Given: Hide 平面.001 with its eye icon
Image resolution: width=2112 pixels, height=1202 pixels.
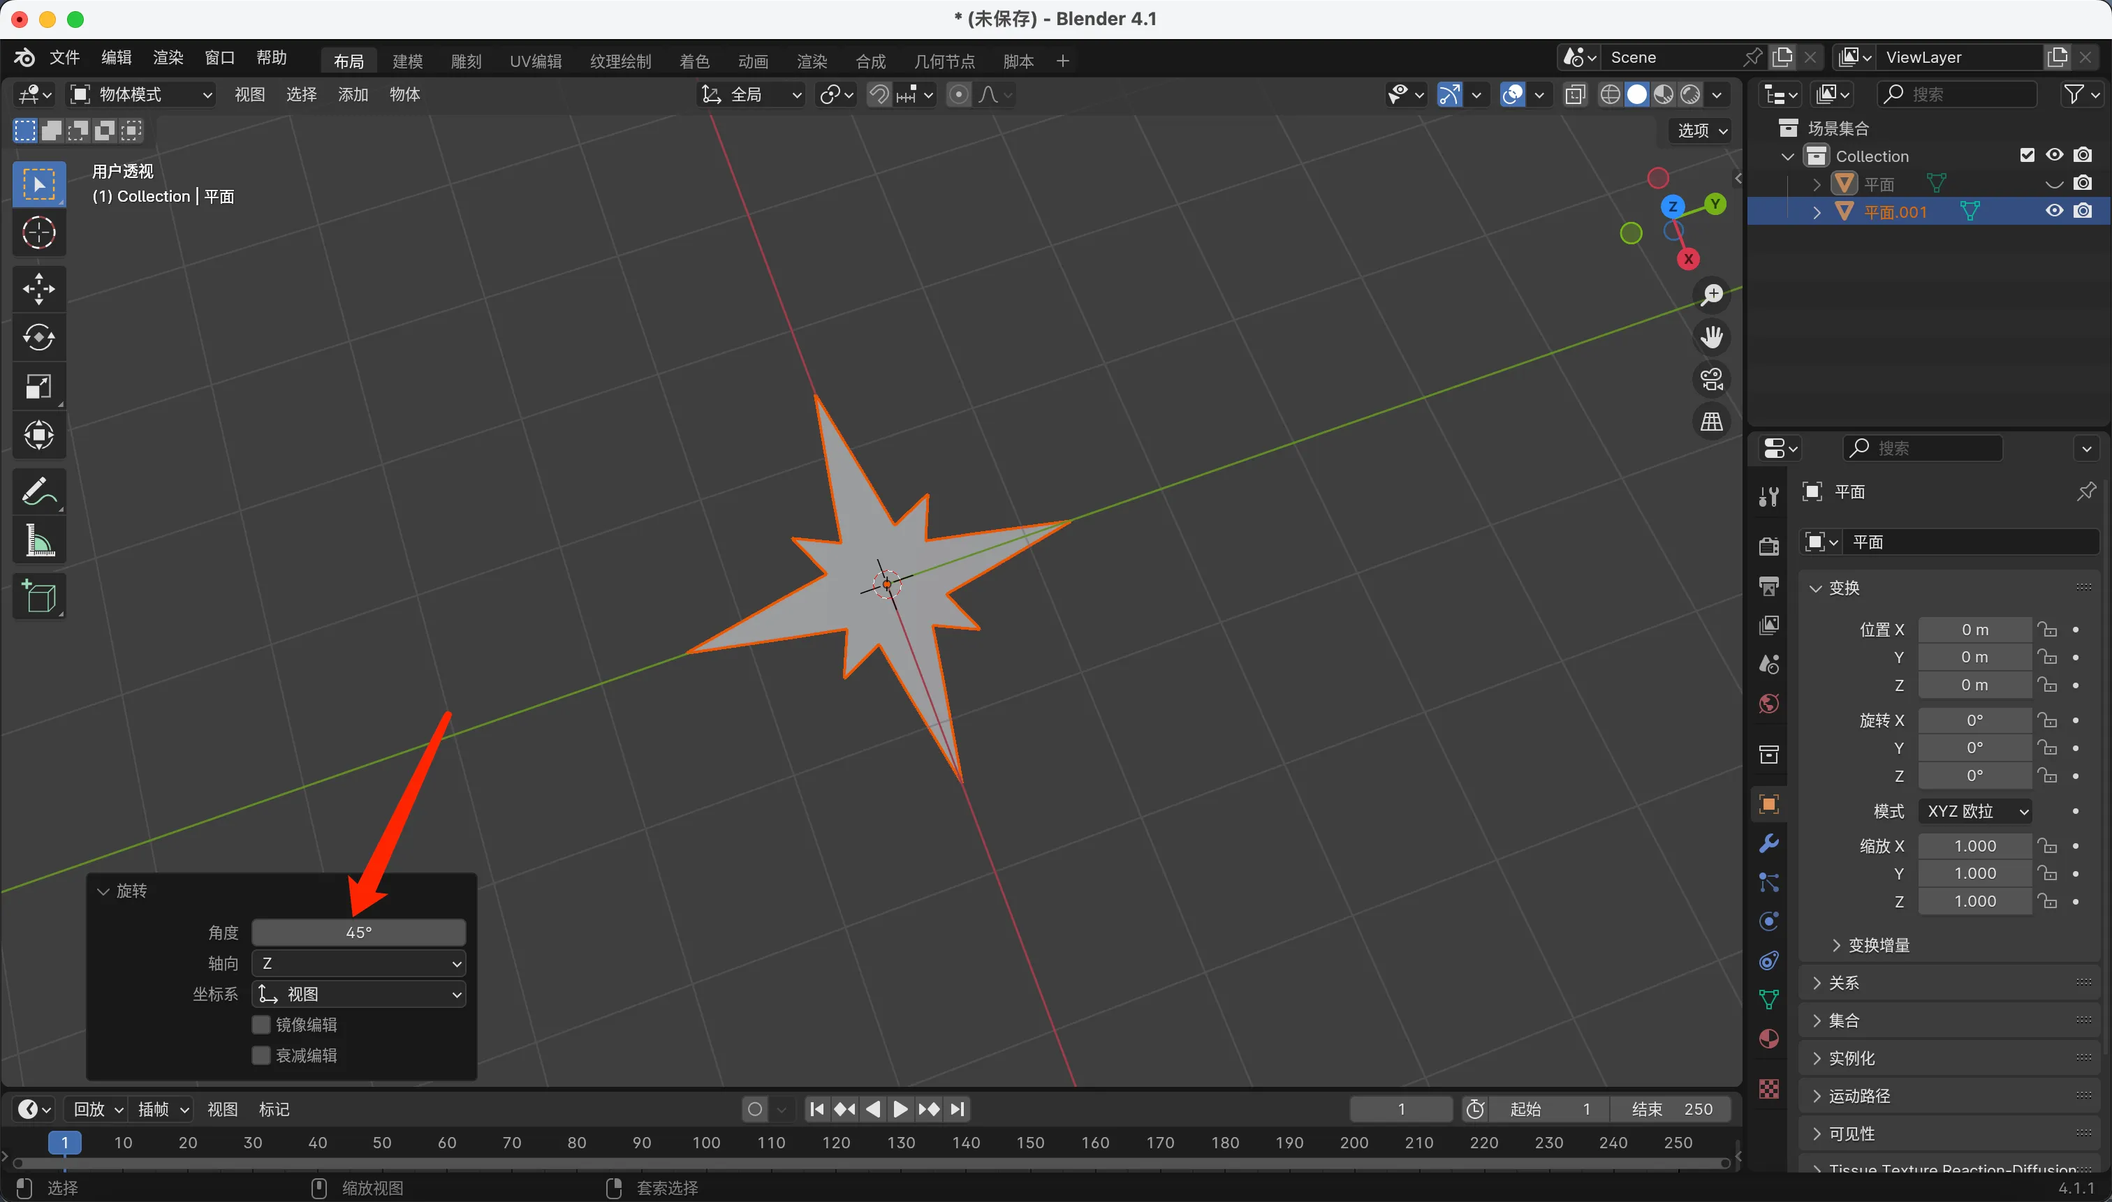Looking at the screenshot, I should click(2054, 212).
